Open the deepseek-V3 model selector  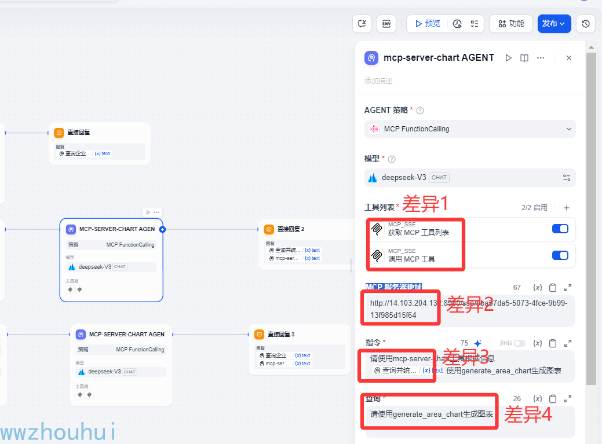click(470, 178)
